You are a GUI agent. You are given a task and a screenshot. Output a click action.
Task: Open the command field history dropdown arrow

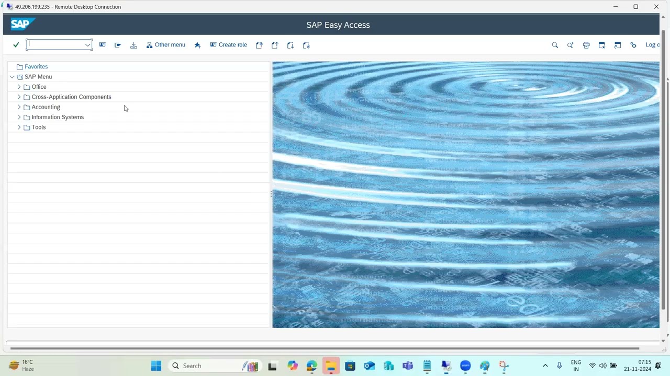click(88, 45)
